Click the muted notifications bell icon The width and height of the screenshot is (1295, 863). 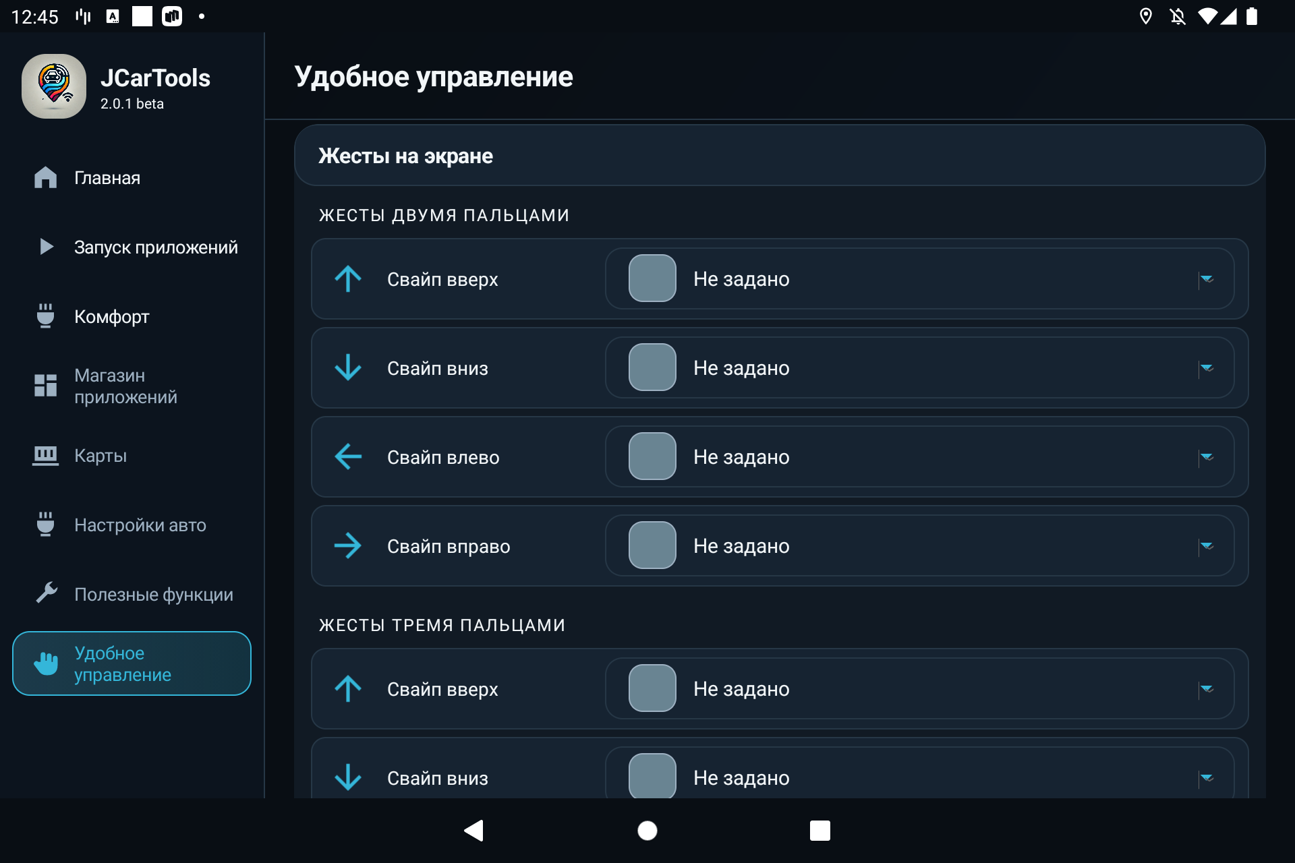coord(1178,16)
